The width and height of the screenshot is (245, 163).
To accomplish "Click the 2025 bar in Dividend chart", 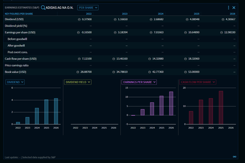I will 46,112.
